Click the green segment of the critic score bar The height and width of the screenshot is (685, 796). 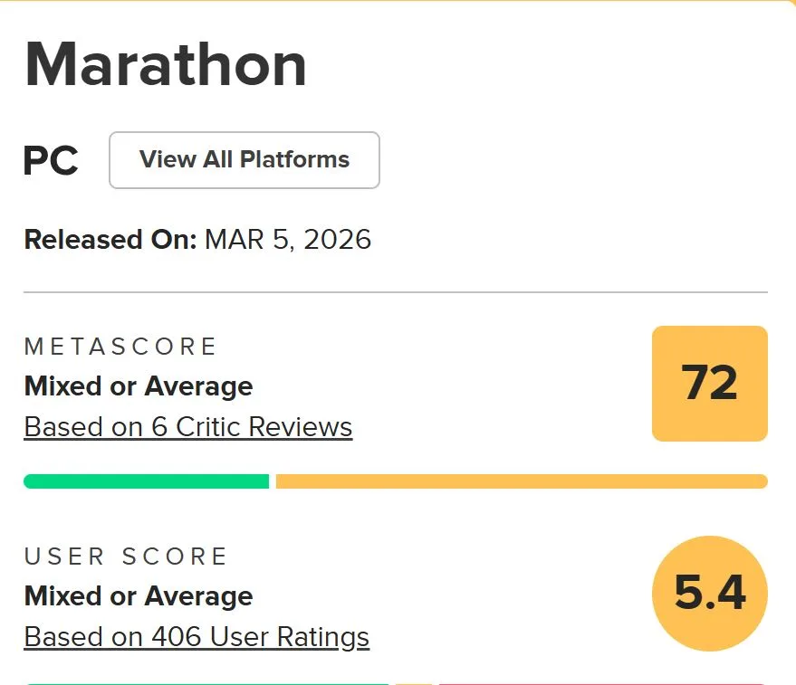[x=145, y=481]
